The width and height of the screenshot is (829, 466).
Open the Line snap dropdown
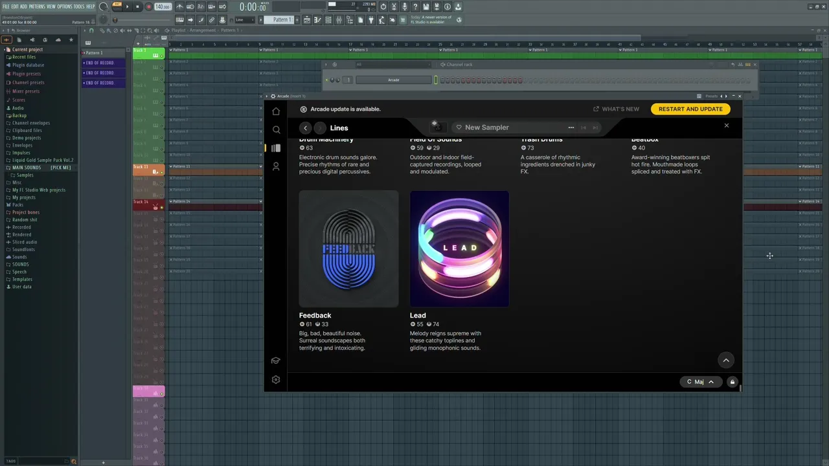245,19
